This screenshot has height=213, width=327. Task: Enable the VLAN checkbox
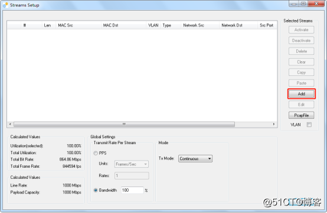pos(309,125)
